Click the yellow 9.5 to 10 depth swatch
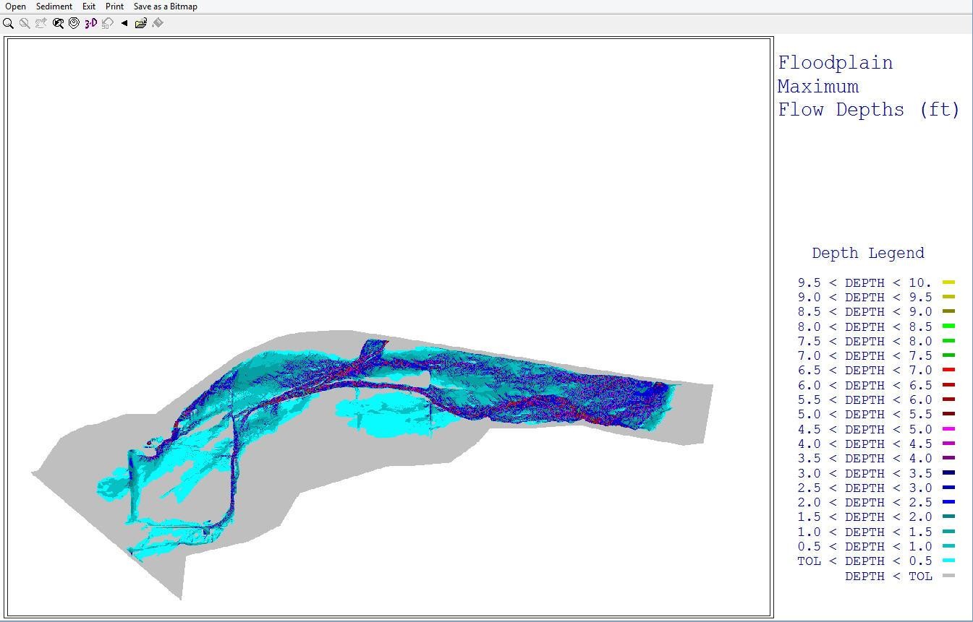 coord(948,282)
